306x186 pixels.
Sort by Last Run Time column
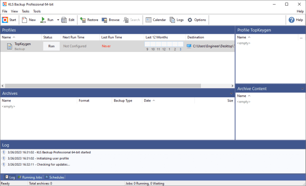click(122, 37)
